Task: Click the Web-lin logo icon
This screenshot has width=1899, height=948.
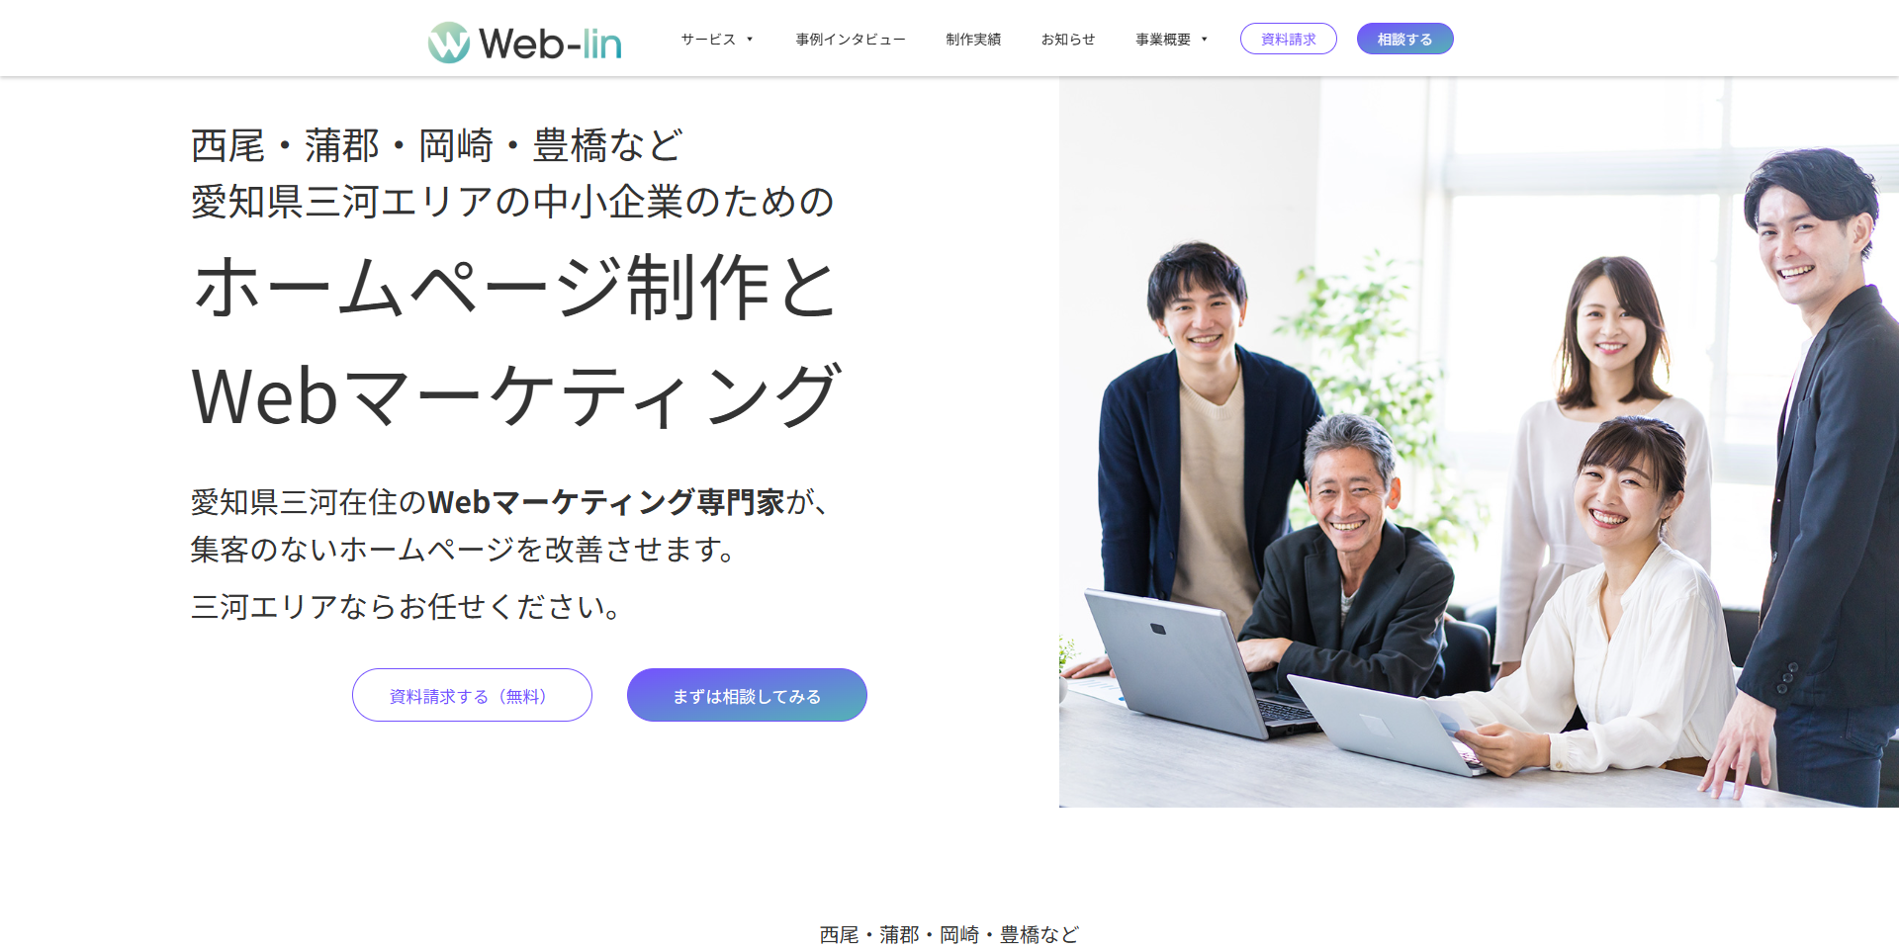Action: pyautogui.click(x=449, y=43)
